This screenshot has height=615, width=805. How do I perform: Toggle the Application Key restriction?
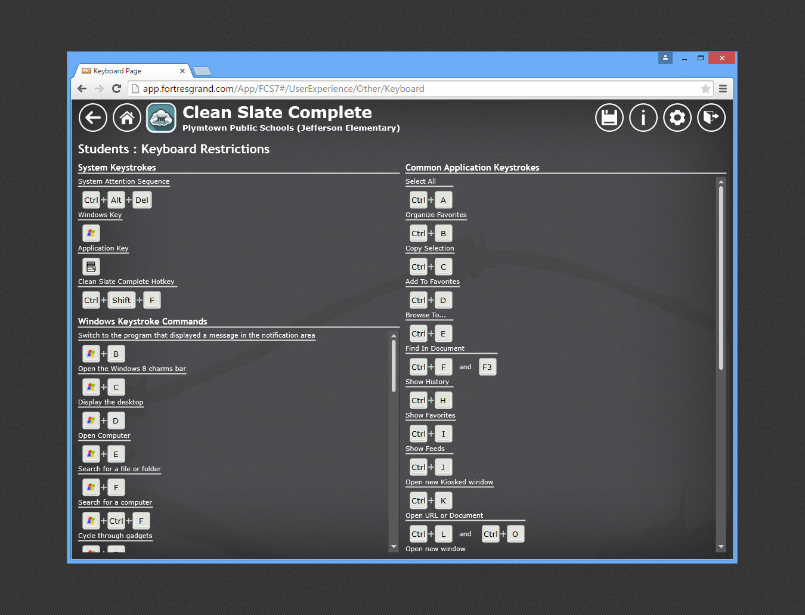pyautogui.click(x=91, y=267)
